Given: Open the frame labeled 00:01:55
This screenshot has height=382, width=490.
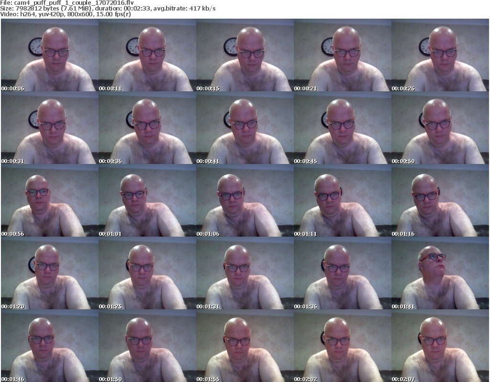Looking at the screenshot, I should pos(245,346).
